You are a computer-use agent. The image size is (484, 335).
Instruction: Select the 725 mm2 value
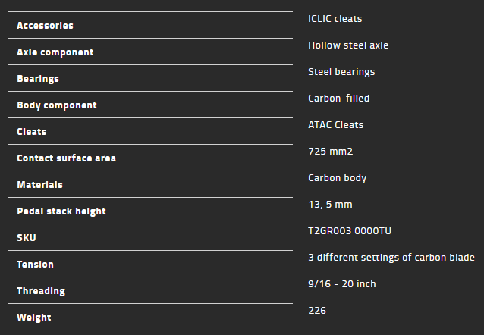pos(331,151)
